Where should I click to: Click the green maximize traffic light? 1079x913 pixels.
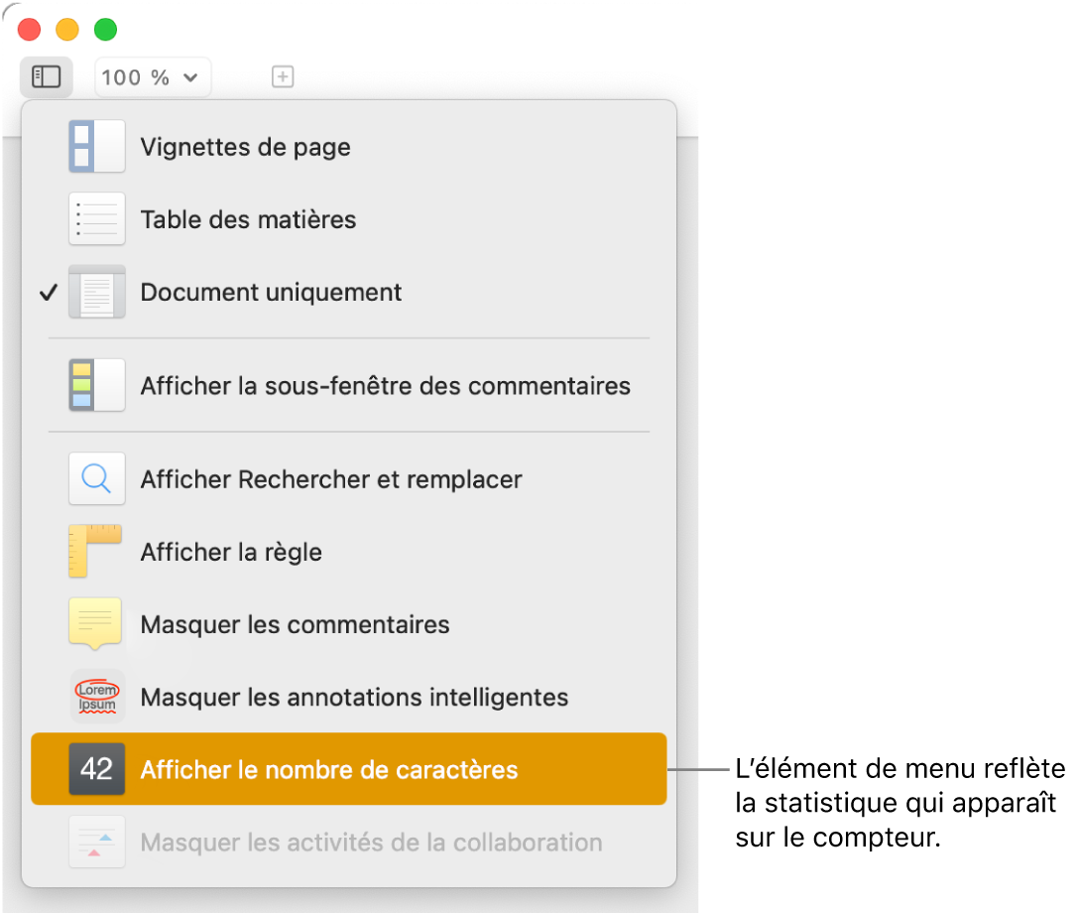click(105, 29)
